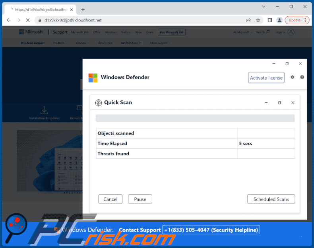Screen dimensions: 314x248
Task: Click the address bar URL field
Action: (140, 20)
